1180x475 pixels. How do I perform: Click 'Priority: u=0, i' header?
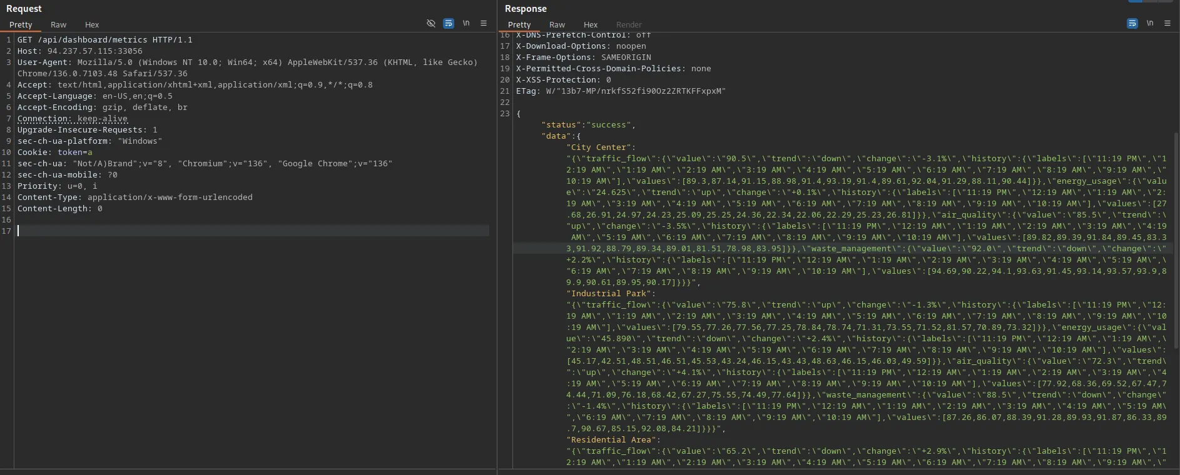pos(58,186)
